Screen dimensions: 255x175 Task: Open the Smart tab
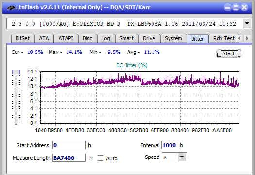click(126, 38)
